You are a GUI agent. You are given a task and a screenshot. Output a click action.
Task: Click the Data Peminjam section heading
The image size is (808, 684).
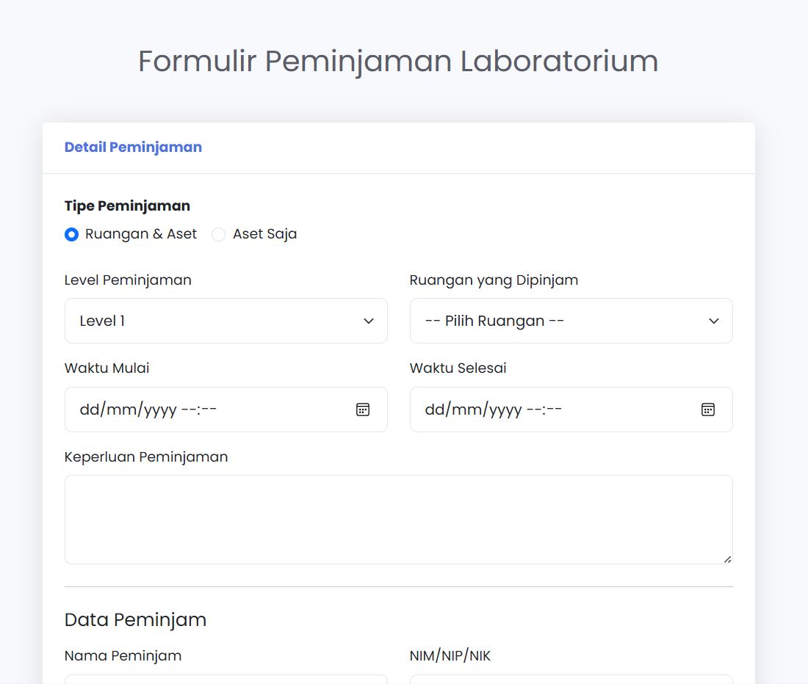tap(134, 619)
